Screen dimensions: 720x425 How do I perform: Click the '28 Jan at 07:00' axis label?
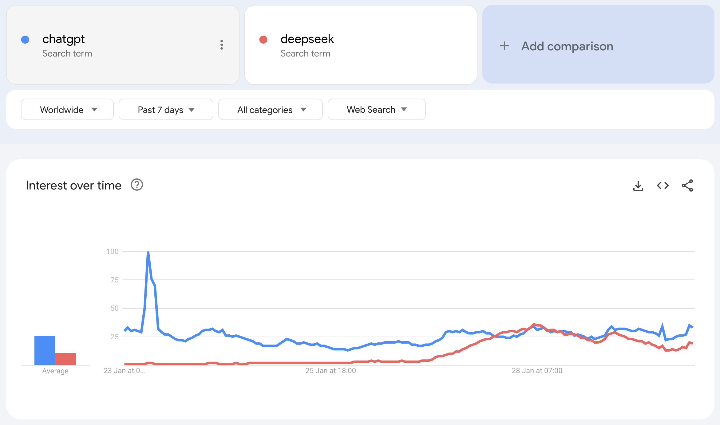(x=537, y=371)
